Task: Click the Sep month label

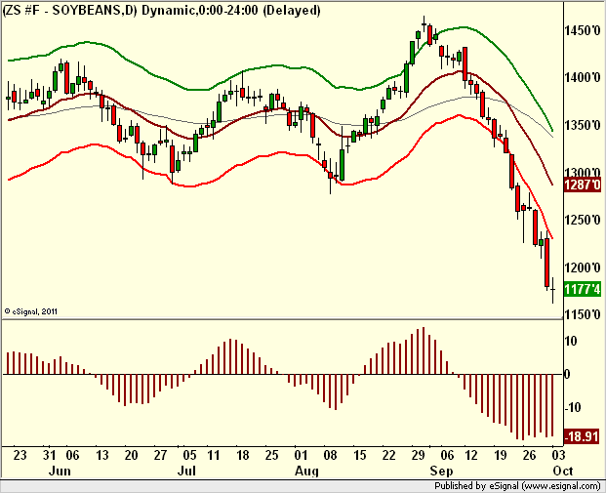Action: click(441, 472)
